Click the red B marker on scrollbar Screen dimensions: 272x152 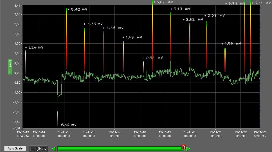coord(184,147)
